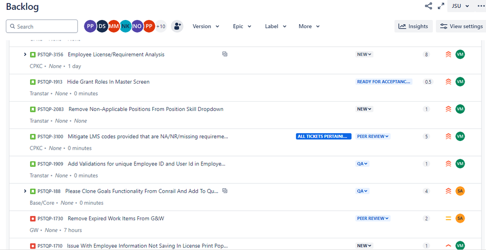The height and width of the screenshot is (250, 486).
Task: Click story points 4 on PSTQP-188
Action: point(427,191)
